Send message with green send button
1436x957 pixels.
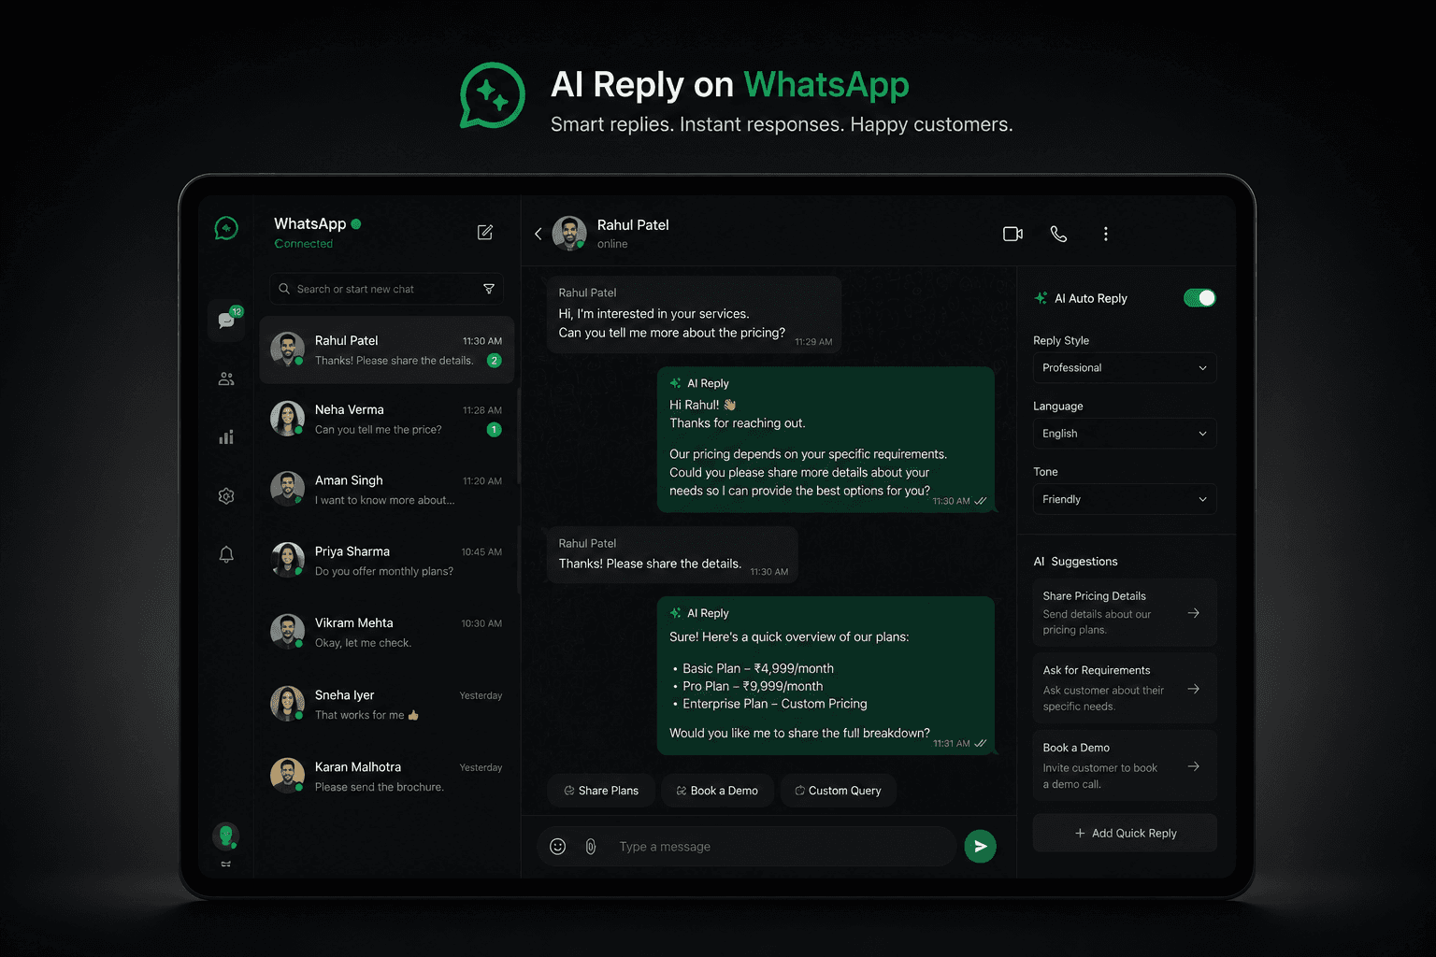click(x=980, y=847)
